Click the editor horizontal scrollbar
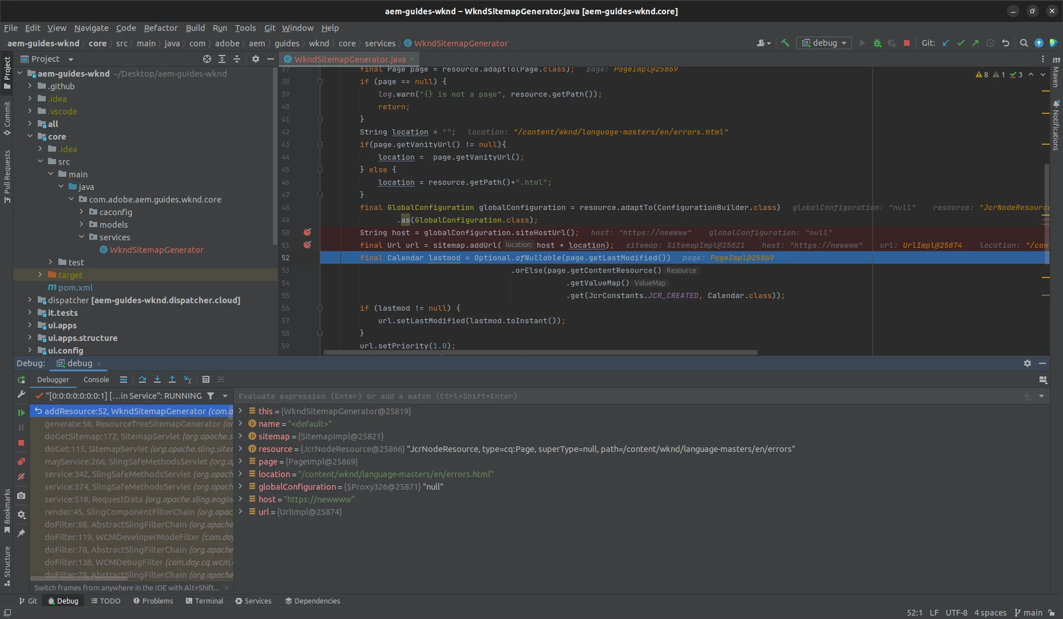Screen dimensions: 1063x619 point(540,352)
